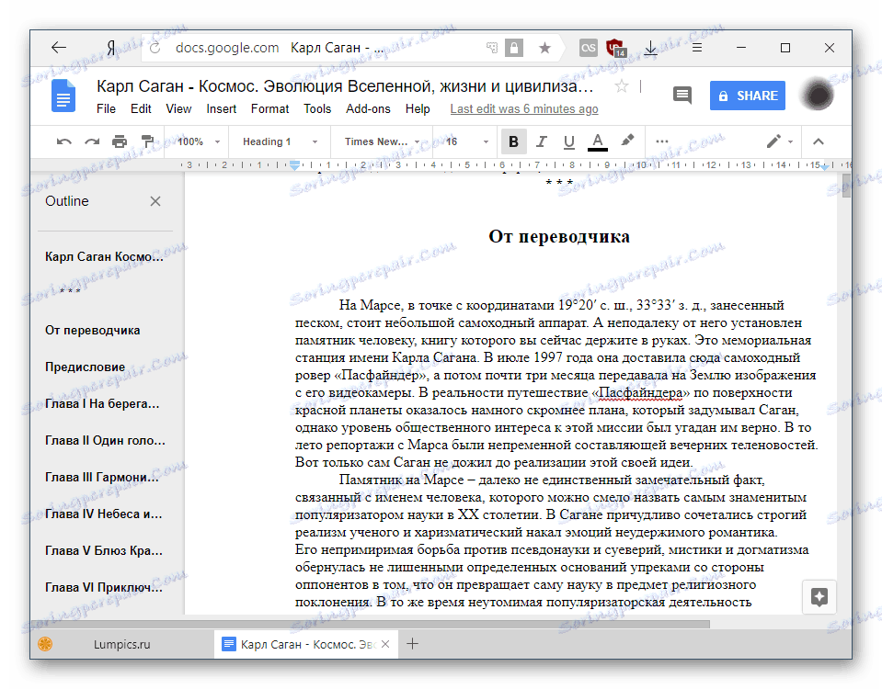Open the font size 16 dropdown
Image resolution: width=882 pixels, height=689 pixels.
point(466,141)
